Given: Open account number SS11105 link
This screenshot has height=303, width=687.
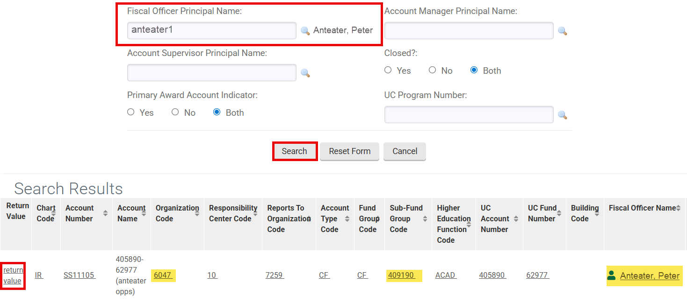Looking at the screenshot, I should [x=80, y=275].
